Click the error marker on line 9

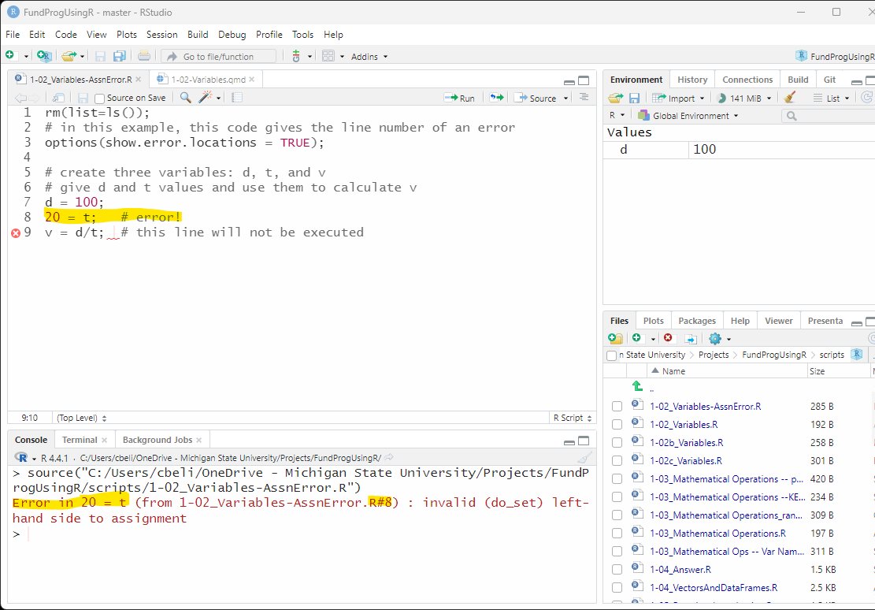pyautogui.click(x=16, y=233)
